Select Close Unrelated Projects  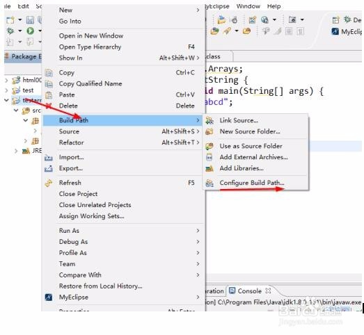click(122, 205)
